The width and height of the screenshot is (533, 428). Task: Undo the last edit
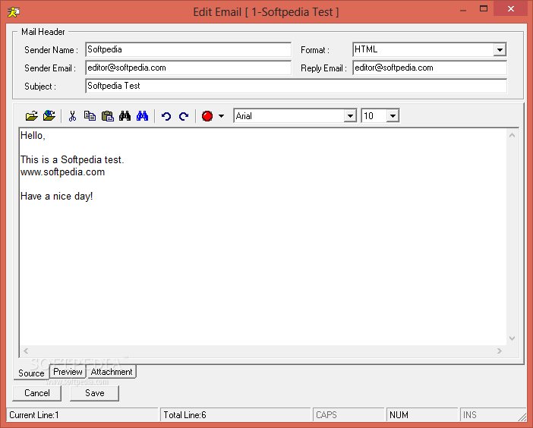166,116
